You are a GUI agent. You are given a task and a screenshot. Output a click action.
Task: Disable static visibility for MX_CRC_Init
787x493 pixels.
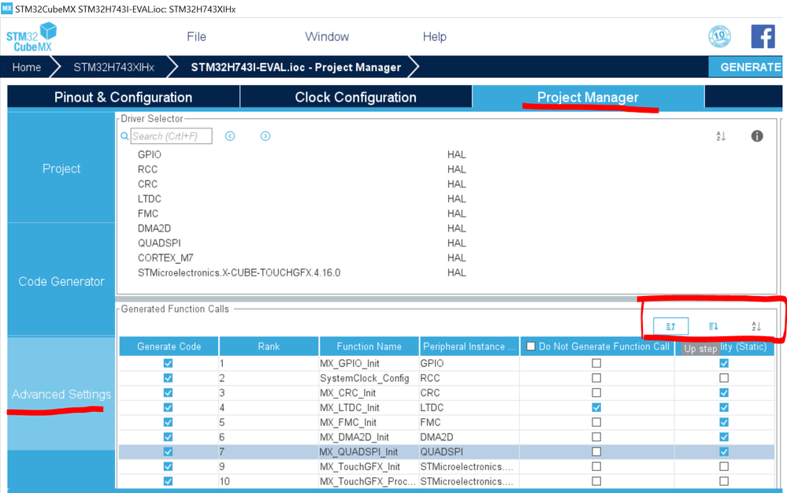pyautogui.click(x=724, y=393)
